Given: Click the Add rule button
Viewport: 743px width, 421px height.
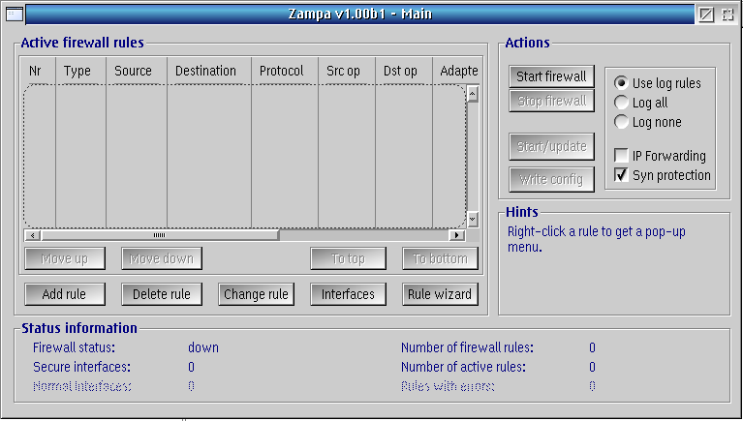Looking at the screenshot, I should [x=64, y=294].
